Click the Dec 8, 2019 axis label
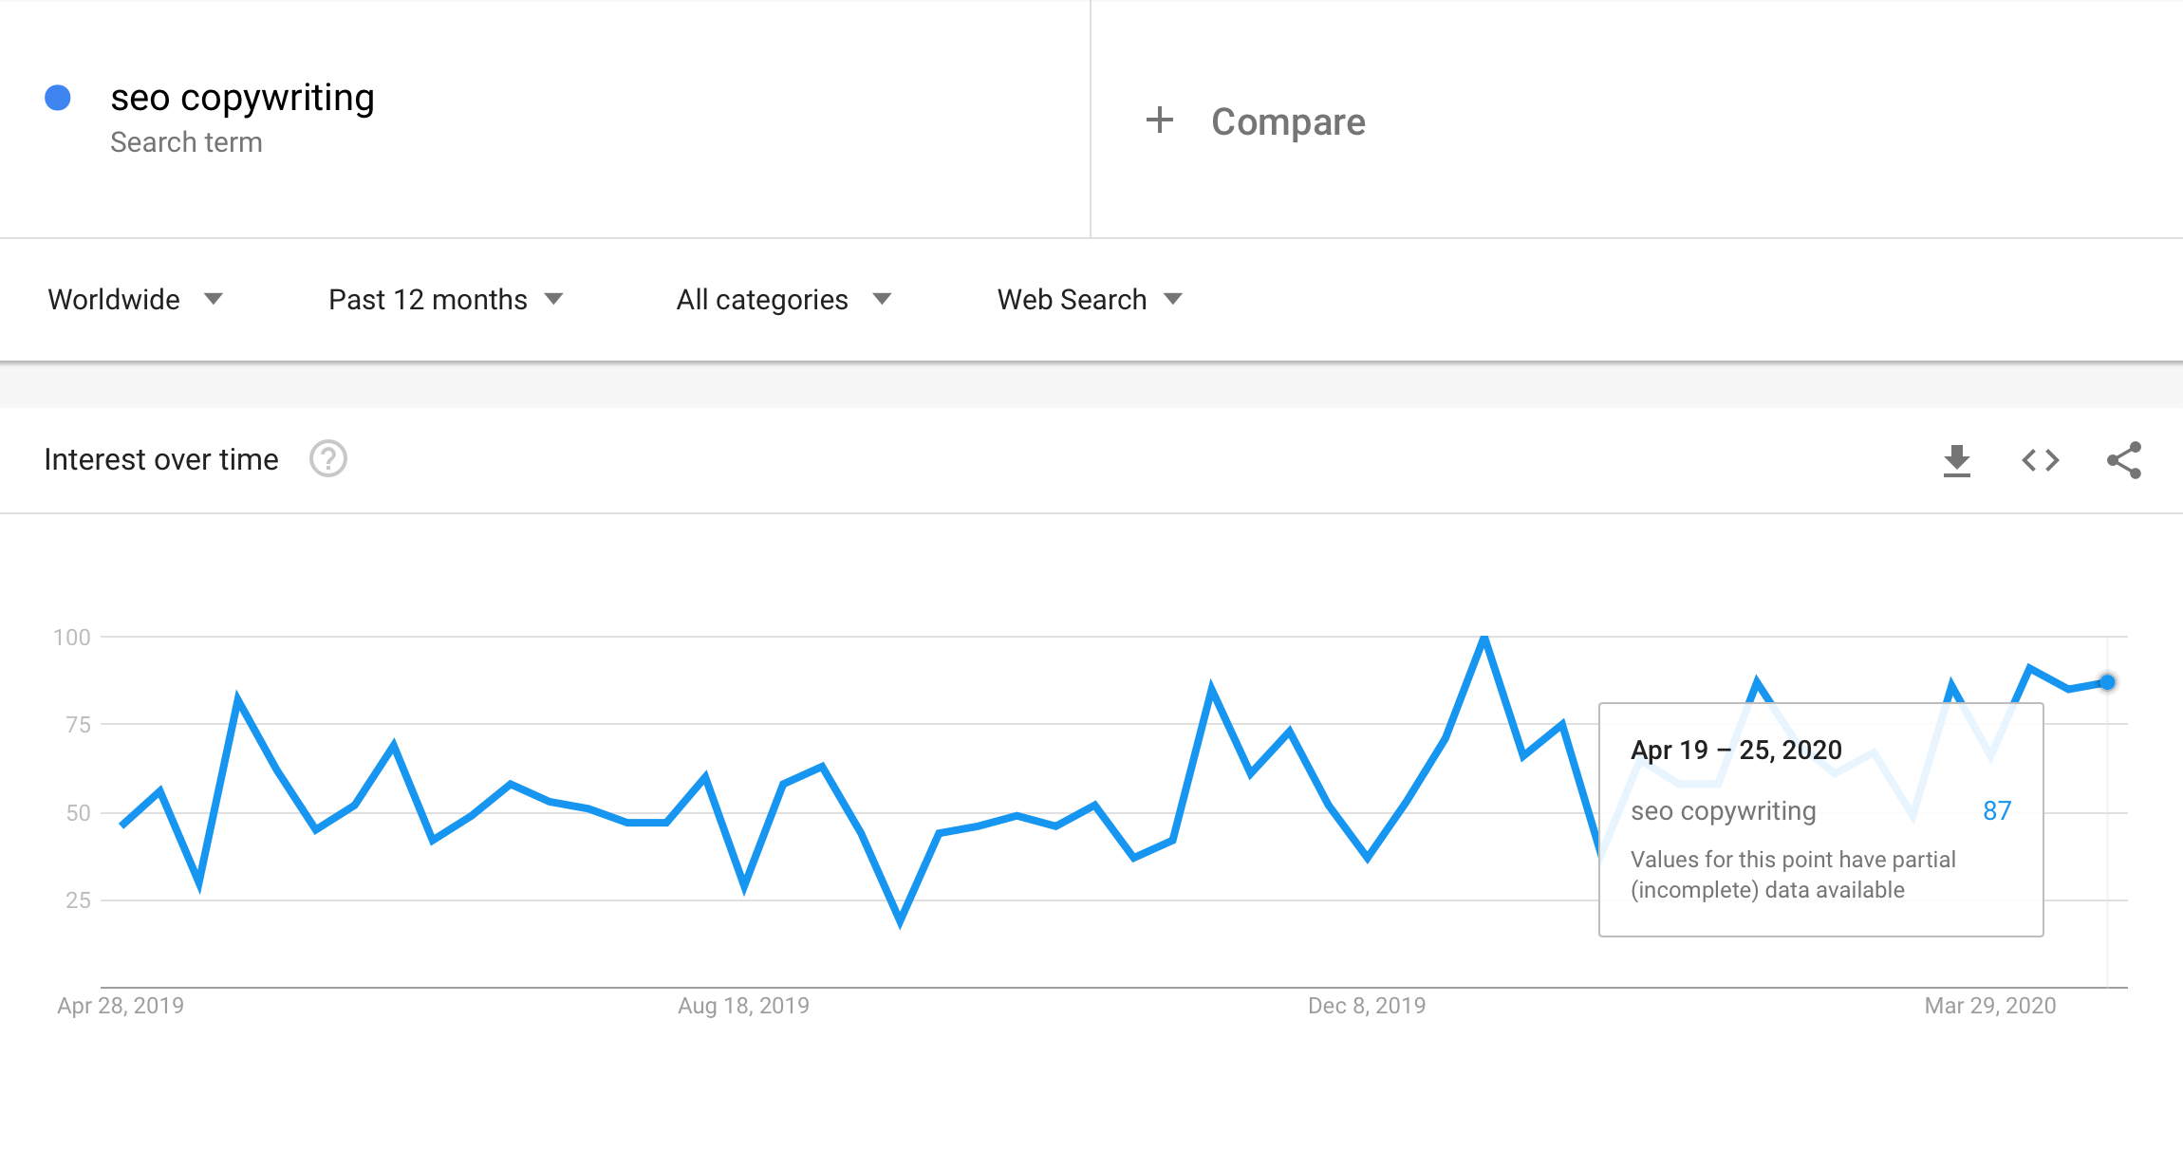2183x1150 pixels. [1366, 1006]
